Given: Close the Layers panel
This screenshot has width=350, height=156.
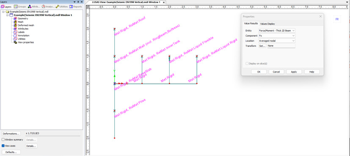Looking at the screenshot, I should pyautogui.click(x=82, y=2).
